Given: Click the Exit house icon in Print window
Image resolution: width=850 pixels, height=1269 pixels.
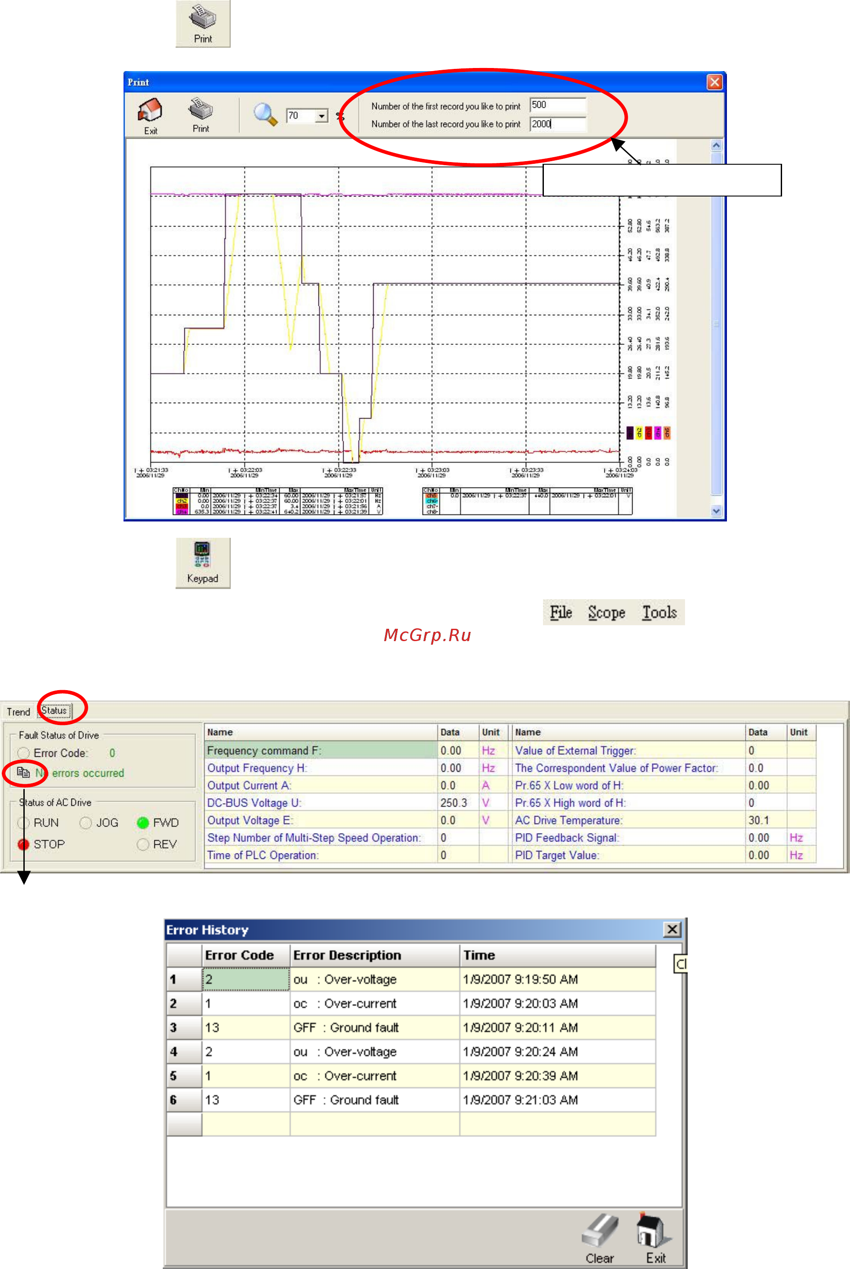Looking at the screenshot, I should click(x=150, y=115).
